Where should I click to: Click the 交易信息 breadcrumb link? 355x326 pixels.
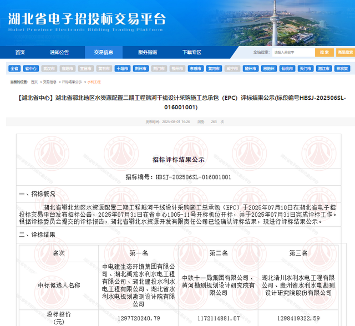(x=49, y=82)
